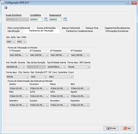The width and height of the screenshot is (138, 134).
Task: Click the Responsável code input field
Action: pyautogui.click(x=56, y=20)
